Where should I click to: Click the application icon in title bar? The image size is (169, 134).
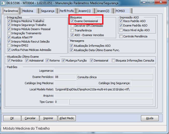pyautogui.click(x=3, y=3)
